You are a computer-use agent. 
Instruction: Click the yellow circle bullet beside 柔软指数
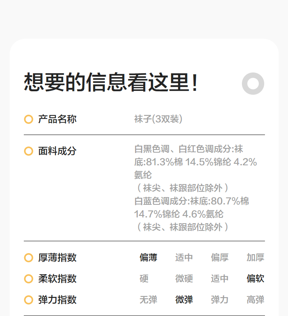28,279
